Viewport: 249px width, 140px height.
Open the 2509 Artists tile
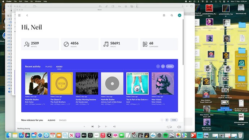coord(40,44)
